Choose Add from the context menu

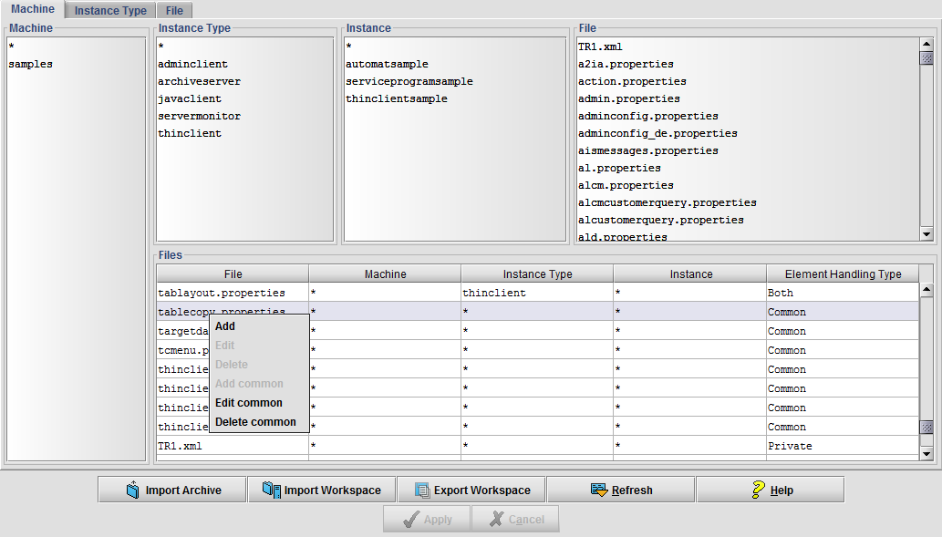(x=225, y=326)
